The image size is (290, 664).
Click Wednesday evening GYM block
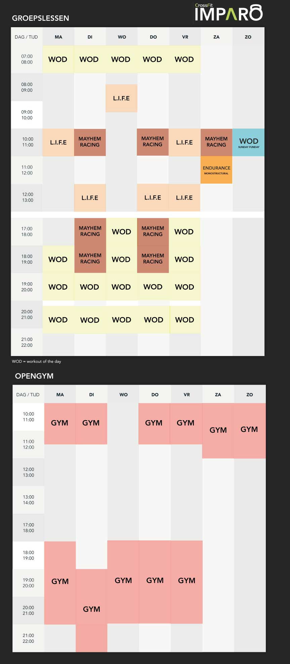(x=123, y=582)
